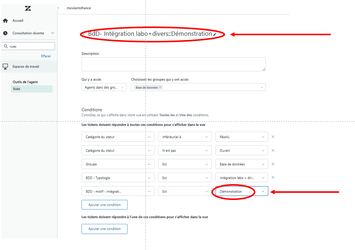Click the Effacer link

pyautogui.click(x=46, y=56)
